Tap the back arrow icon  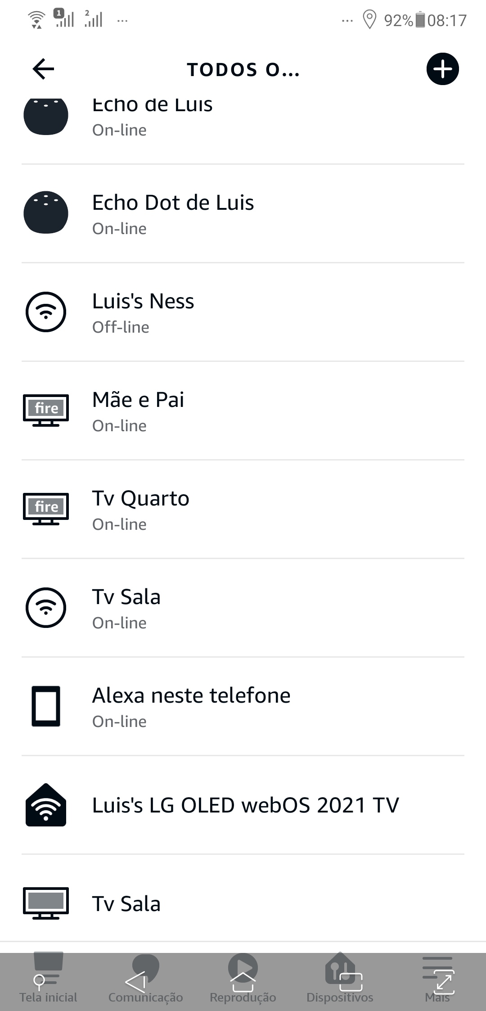43,69
